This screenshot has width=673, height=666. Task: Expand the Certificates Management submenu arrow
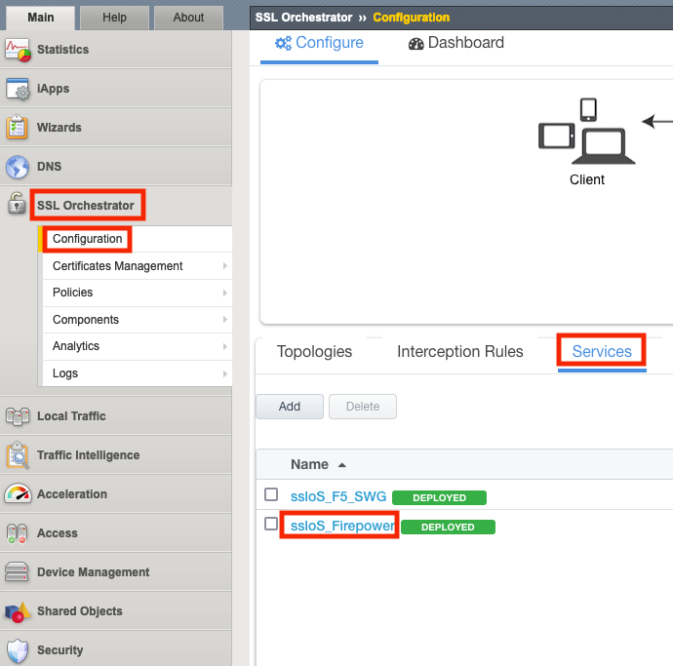coord(225,266)
